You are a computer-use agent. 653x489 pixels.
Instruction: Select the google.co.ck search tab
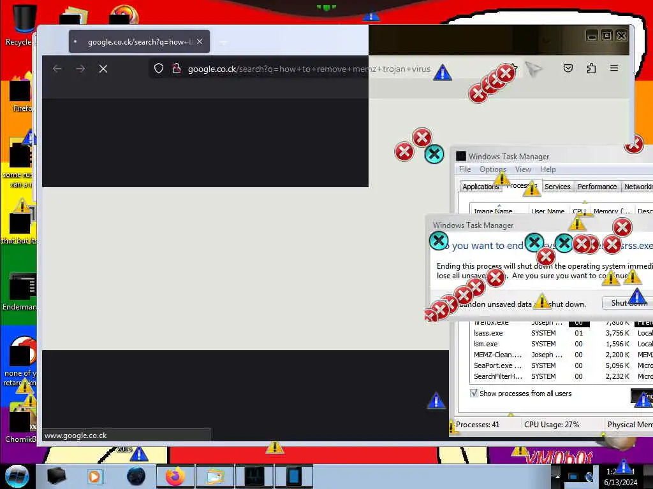pyautogui.click(x=139, y=41)
